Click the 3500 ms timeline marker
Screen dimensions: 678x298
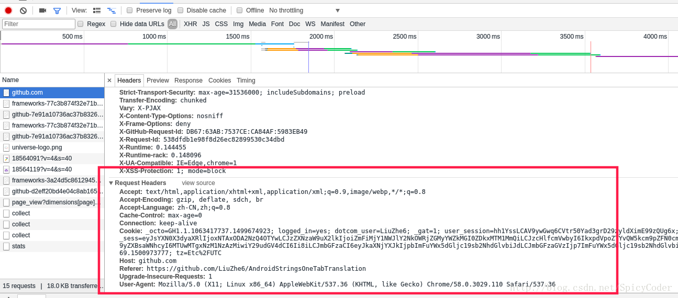(x=571, y=37)
